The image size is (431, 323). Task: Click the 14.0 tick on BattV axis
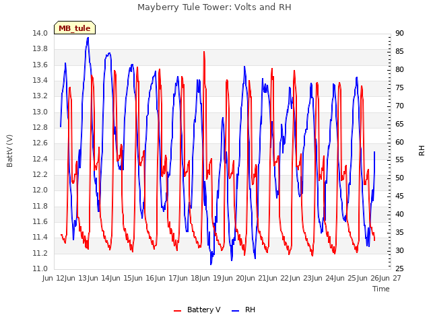[x=40, y=33]
